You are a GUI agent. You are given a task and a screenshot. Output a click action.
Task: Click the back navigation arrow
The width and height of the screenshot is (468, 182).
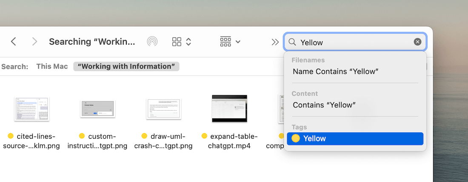point(14,42)
